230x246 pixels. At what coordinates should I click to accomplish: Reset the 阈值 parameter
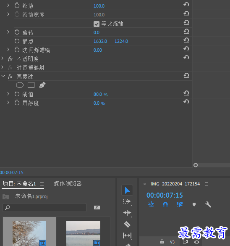[x=186, y=93]
